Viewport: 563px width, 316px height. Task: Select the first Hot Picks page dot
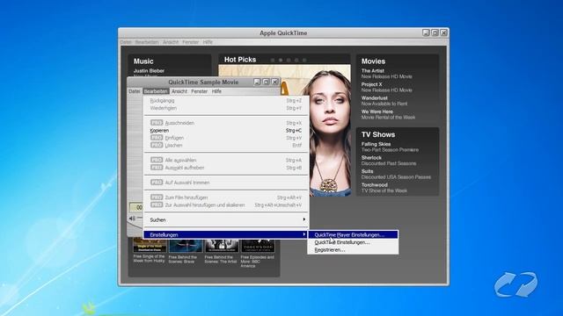[x=273, y=61]
